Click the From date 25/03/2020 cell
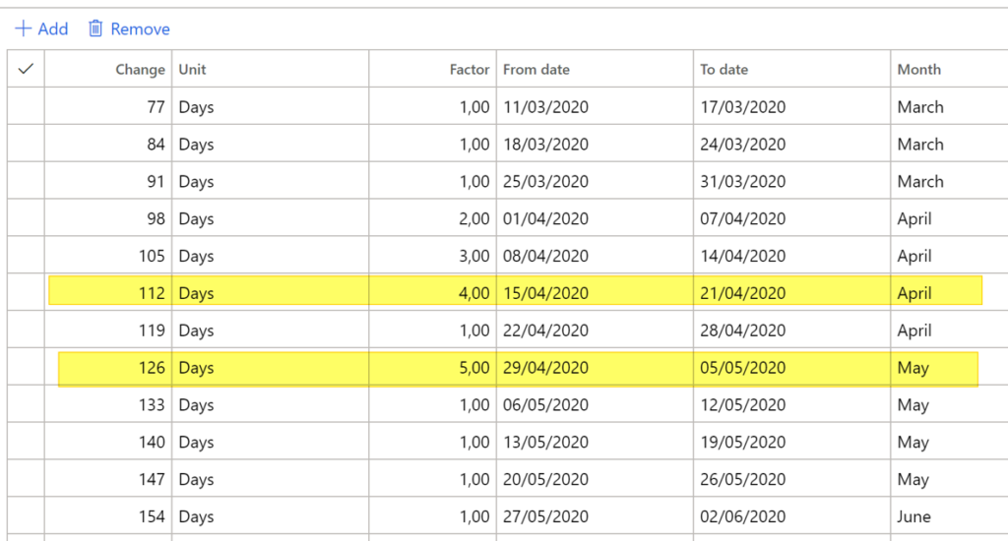1008x541 pixels. tap(595, 181)
